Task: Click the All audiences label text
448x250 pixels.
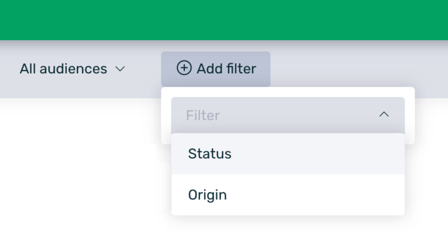Action: [63, 69]
